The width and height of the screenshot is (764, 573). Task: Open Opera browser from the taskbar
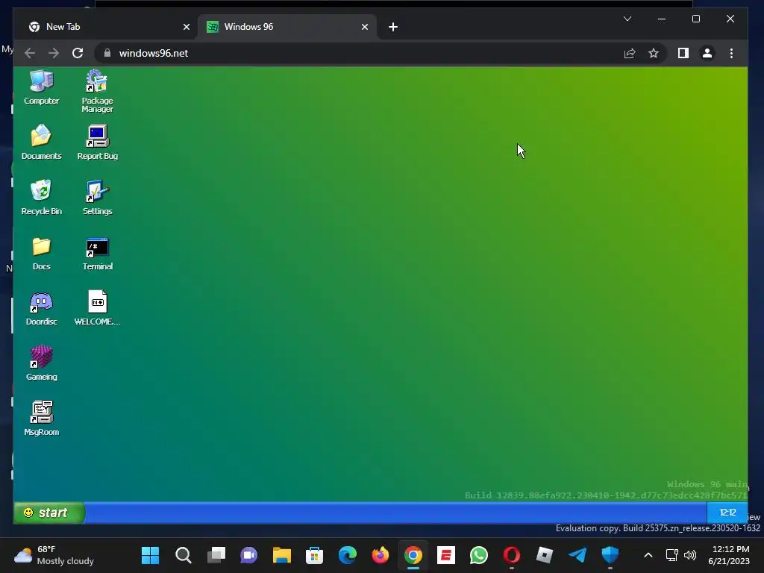tap(512, 555)
